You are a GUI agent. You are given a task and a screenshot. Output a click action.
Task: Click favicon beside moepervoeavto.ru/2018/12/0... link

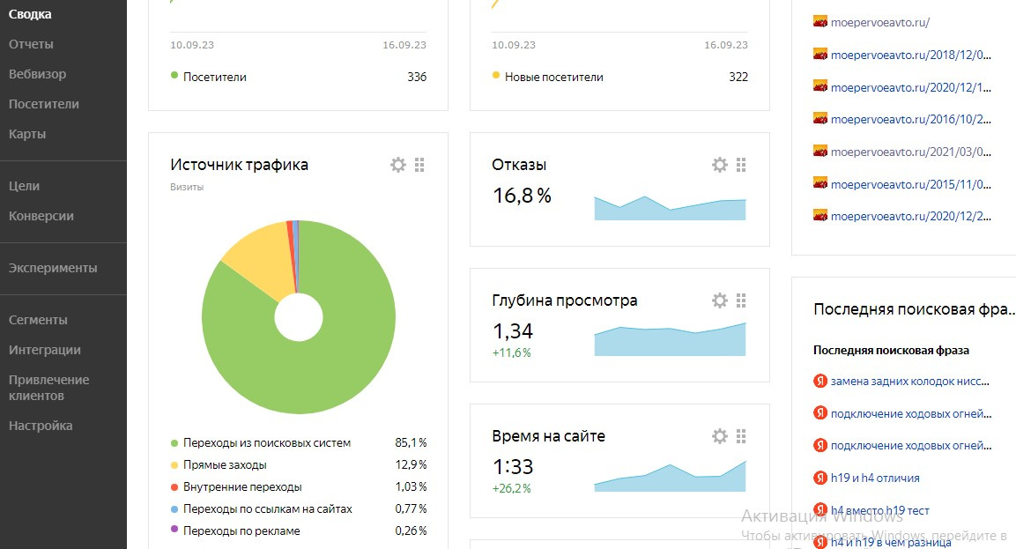(x=820, y=54)
